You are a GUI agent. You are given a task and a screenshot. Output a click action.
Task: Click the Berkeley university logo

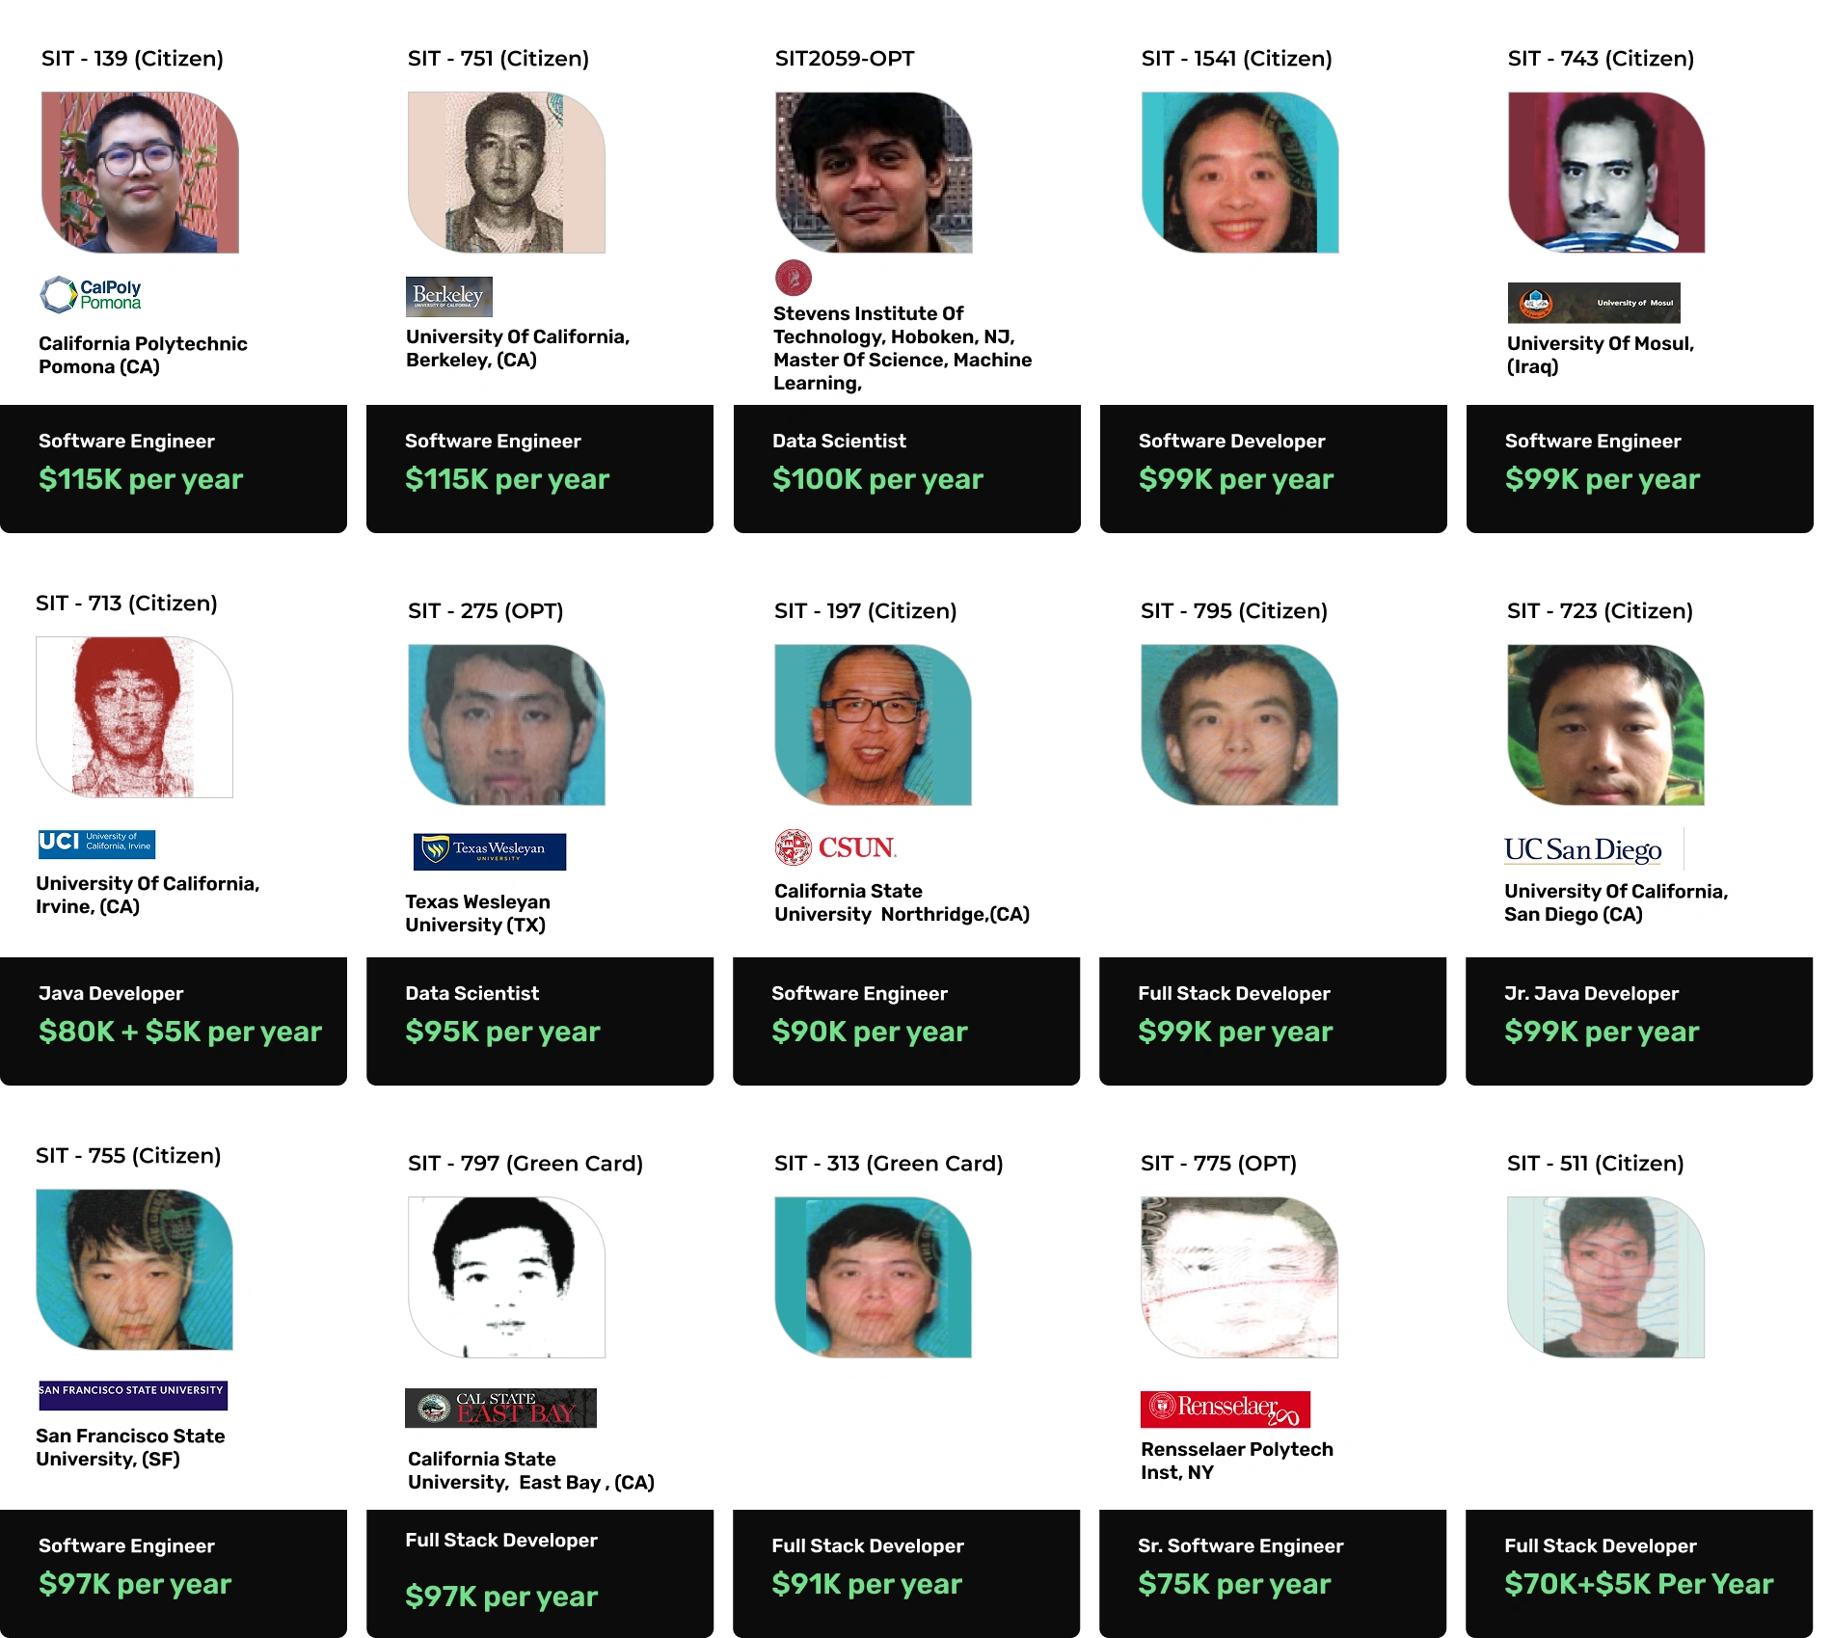tap(449, 297)
